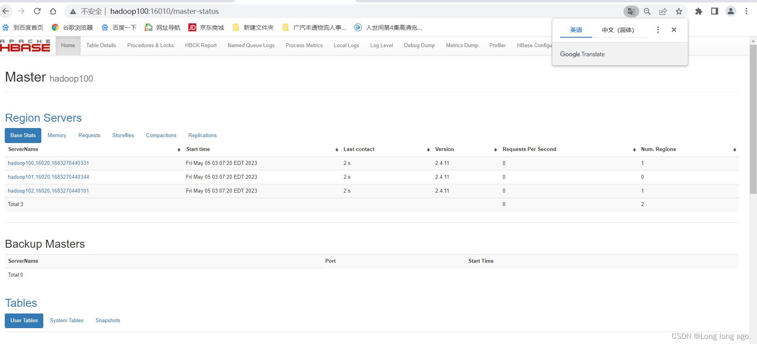Sort by Start time column arrow
This screenshot has height=344, width=757.
click(x=337, y=150)
